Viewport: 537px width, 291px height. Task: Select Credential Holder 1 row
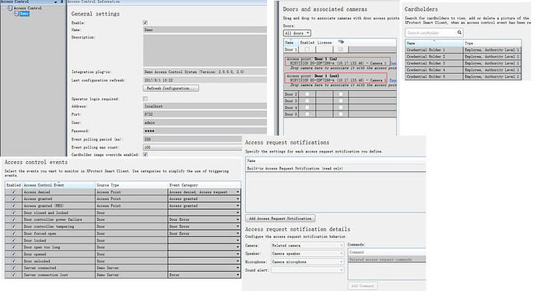(463, 50)
